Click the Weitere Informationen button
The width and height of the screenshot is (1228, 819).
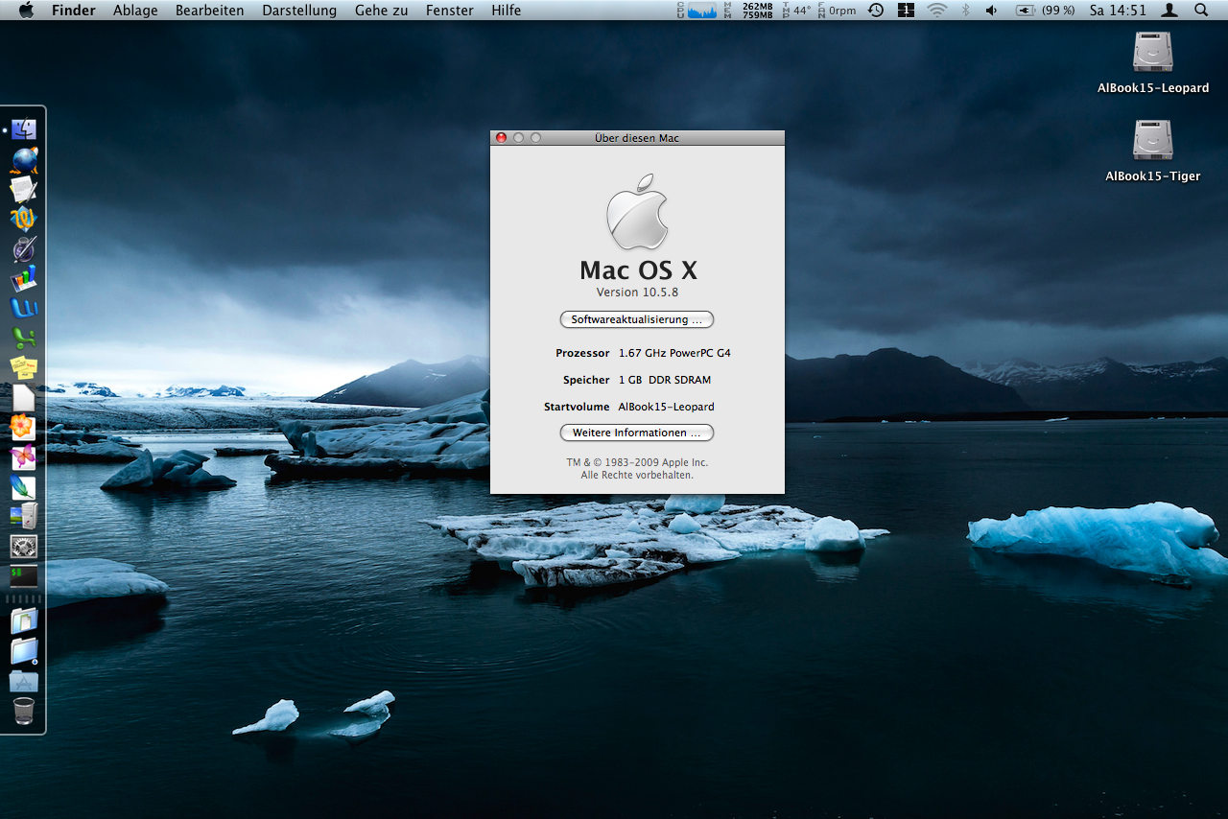637,433
